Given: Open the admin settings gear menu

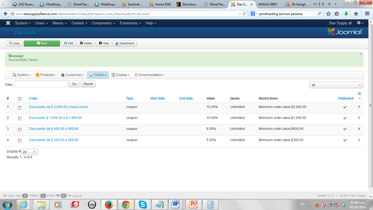Looking at the screenshot, I should (x=360, y=23).
